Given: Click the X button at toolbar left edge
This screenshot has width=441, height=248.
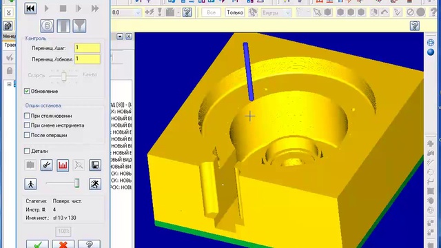Looking at the screenshot, I should pyautogui.click(x=9, y=12).
